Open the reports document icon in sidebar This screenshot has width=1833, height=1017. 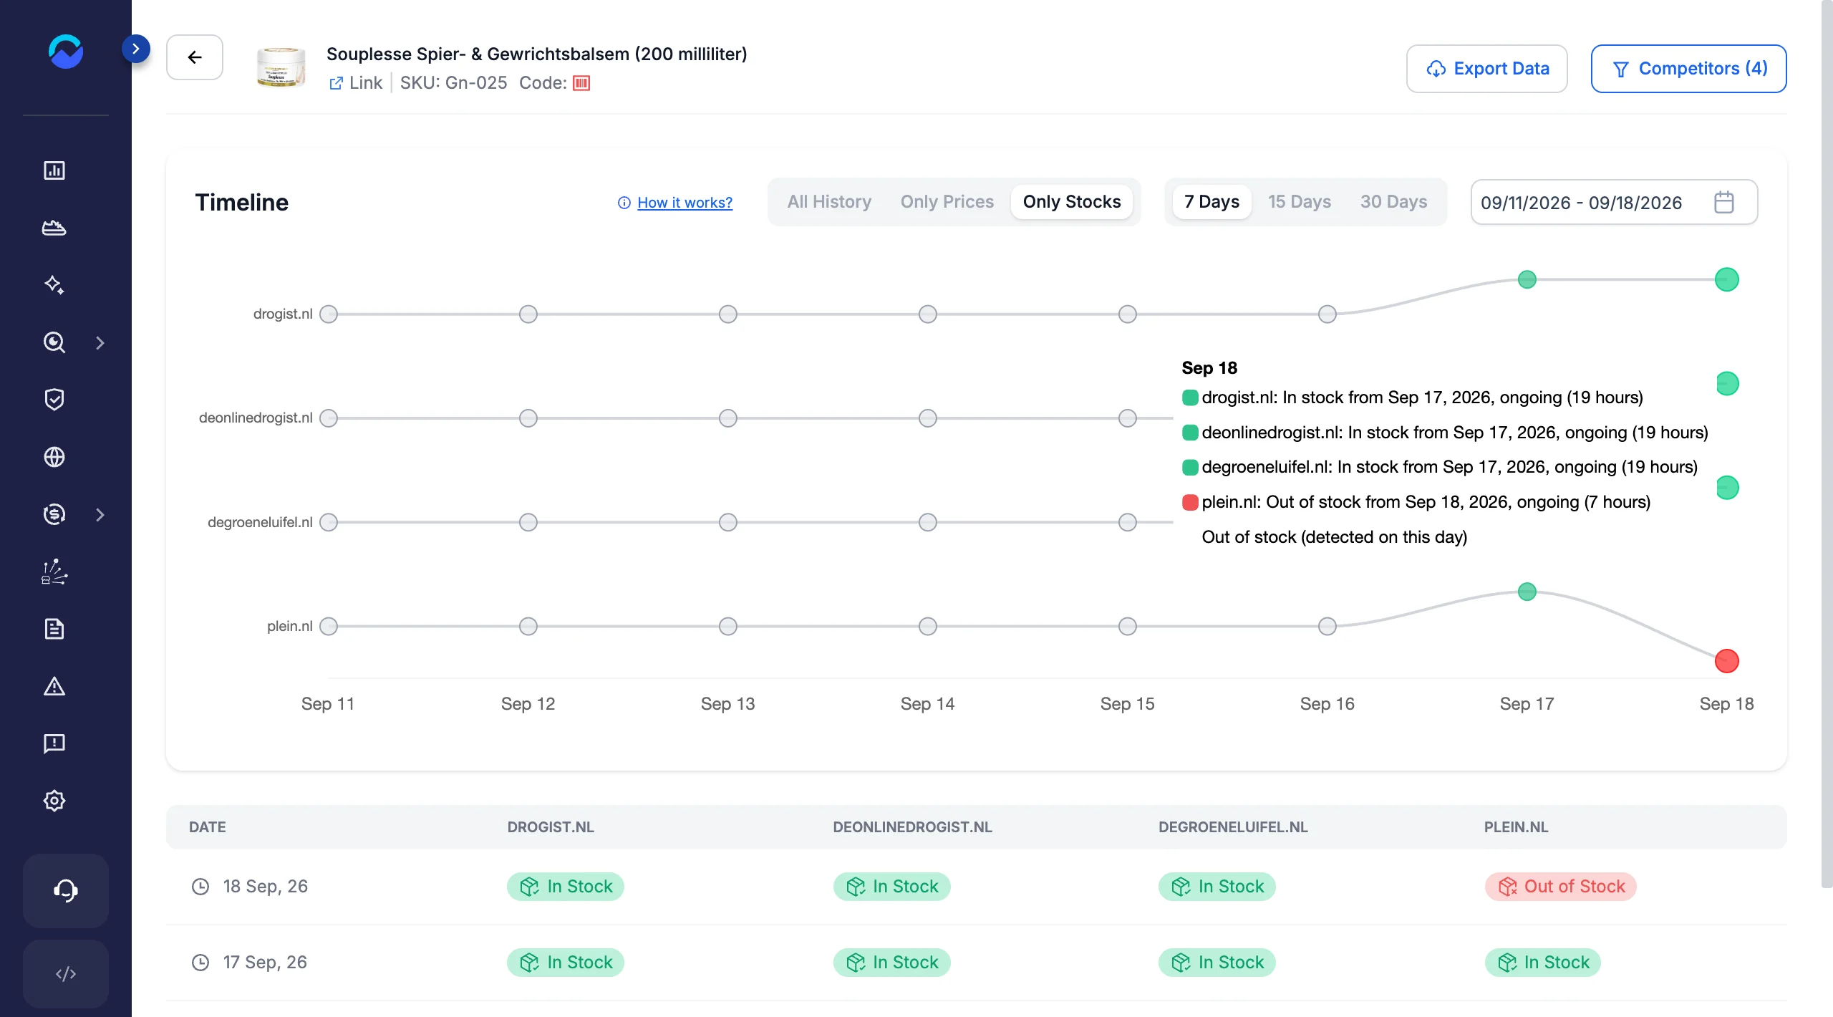pyautogui.click(x=54, y=629)
